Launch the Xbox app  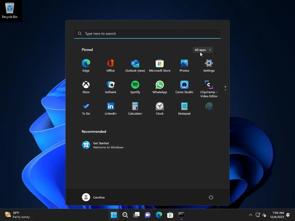(86, 87)
